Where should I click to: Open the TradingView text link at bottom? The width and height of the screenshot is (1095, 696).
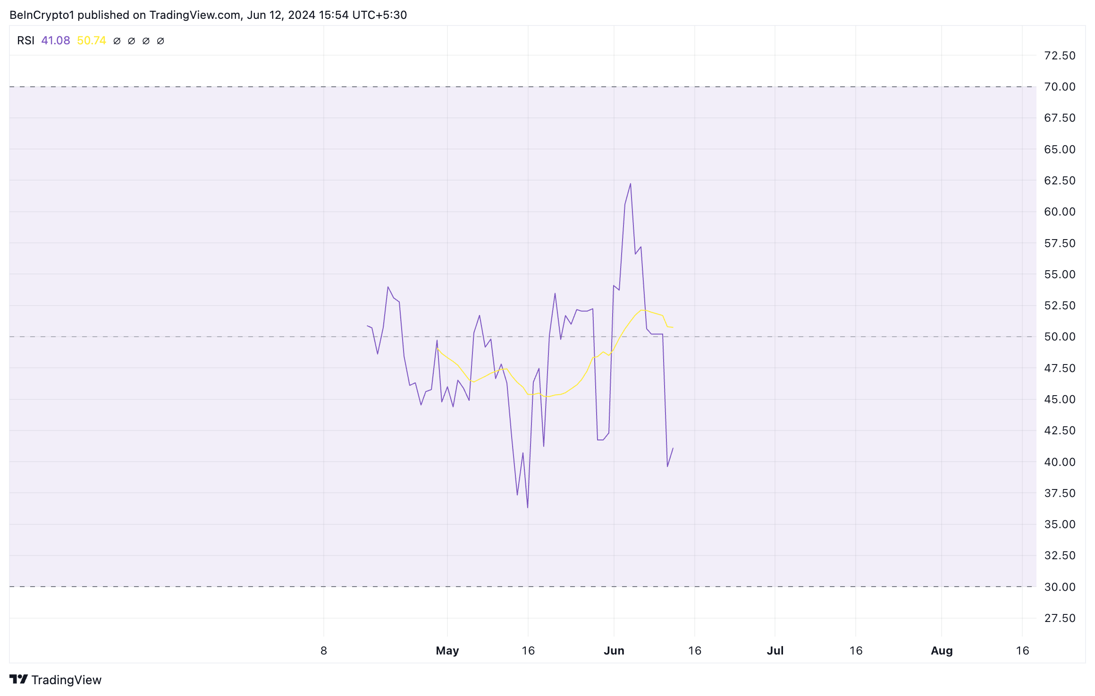[66, 680]
